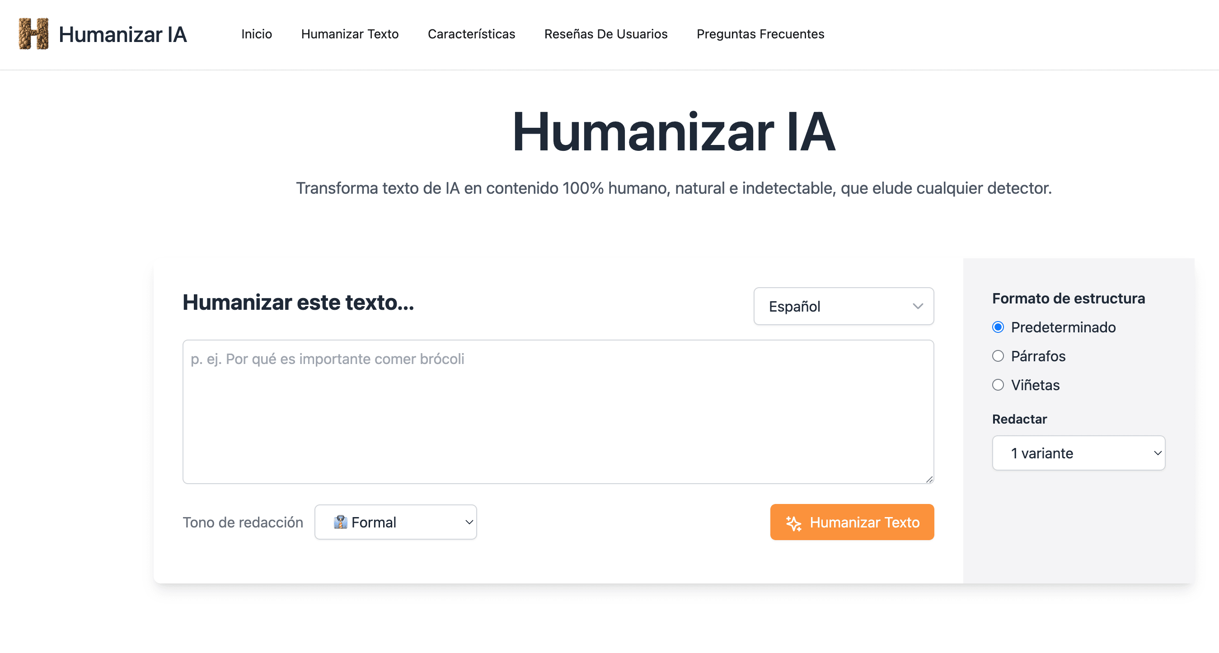Open Humanizar Texto nav item

[350, 34]
